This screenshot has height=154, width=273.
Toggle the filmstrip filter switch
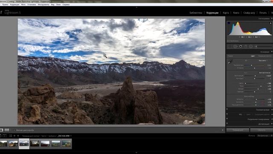272,136
